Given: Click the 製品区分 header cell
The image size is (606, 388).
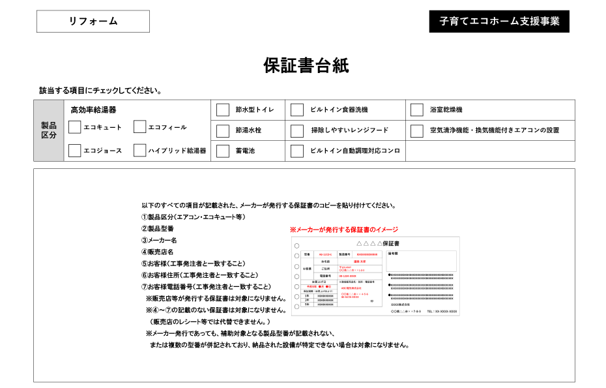Looking at the screenshot, I should coord(49,130).
